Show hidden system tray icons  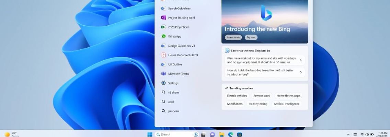pyautogui.click(x=348, y=134)
